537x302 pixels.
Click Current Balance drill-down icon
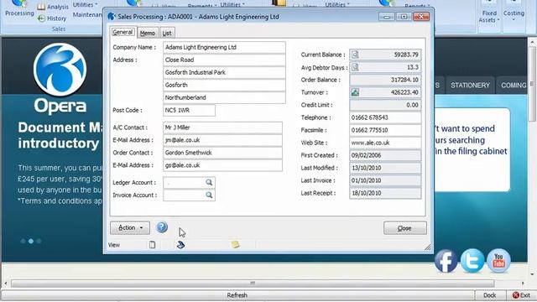click(x=355, y=55)
